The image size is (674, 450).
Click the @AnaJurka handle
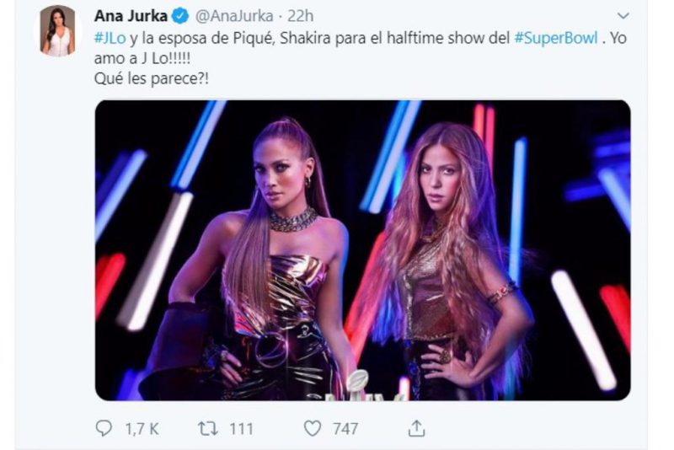click(x=234, y=16)
